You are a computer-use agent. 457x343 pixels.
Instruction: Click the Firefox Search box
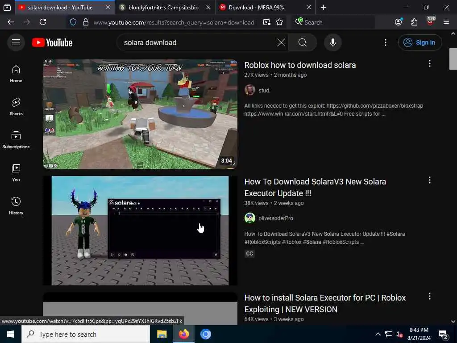coord(333,22)
